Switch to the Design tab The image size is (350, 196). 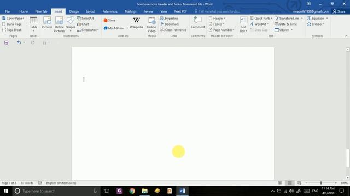[x=74, y=11]
